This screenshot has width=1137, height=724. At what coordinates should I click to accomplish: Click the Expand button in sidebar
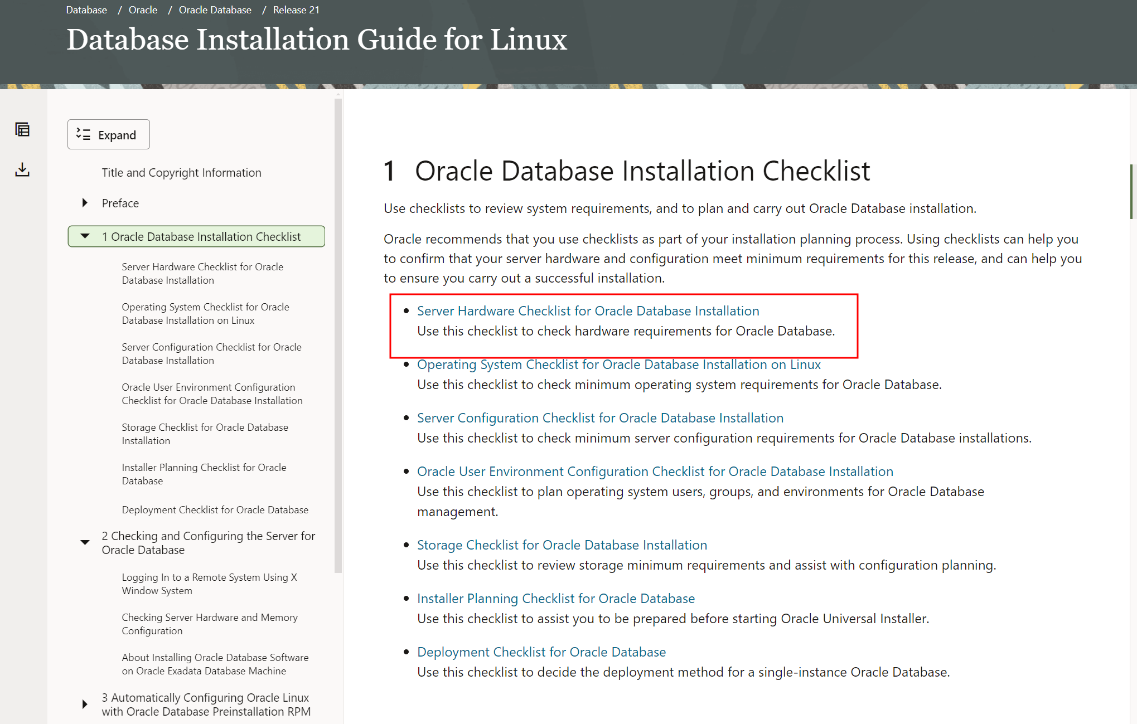click(x=109, y=135)
